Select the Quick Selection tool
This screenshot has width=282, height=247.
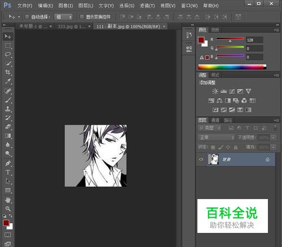pos(8,64)
